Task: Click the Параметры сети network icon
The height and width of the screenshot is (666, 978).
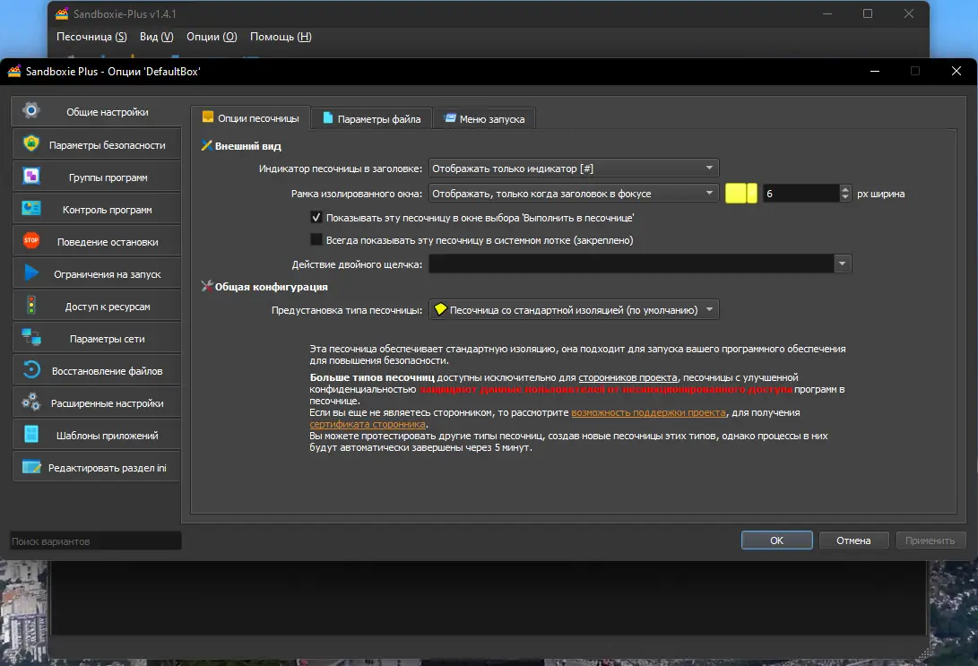Action: tap(30, 337)
